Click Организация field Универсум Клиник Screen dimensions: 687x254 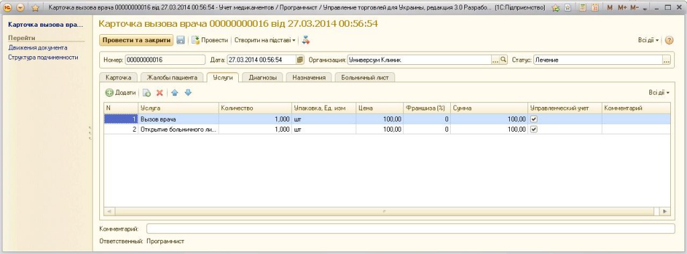pyautogui.click(x=419, y=59)
